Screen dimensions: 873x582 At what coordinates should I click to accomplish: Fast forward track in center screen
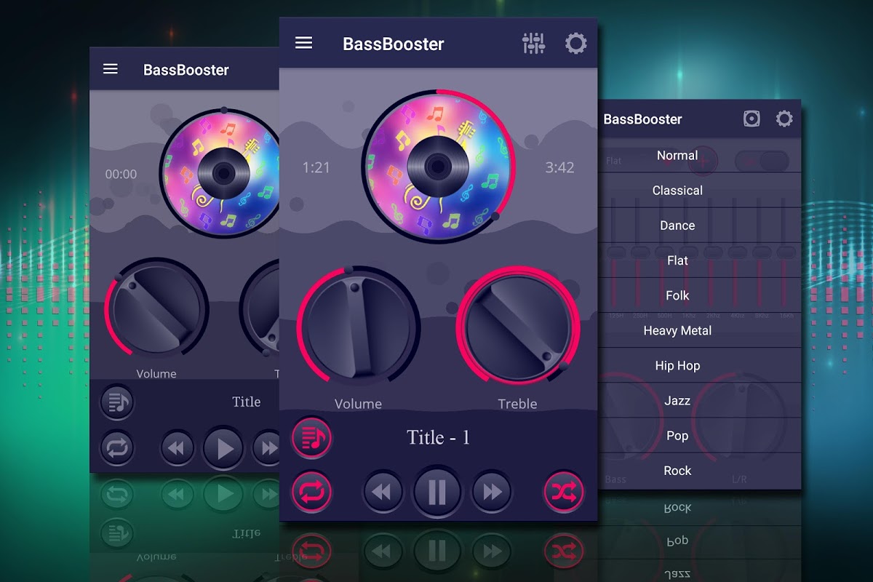click(492, 493)
